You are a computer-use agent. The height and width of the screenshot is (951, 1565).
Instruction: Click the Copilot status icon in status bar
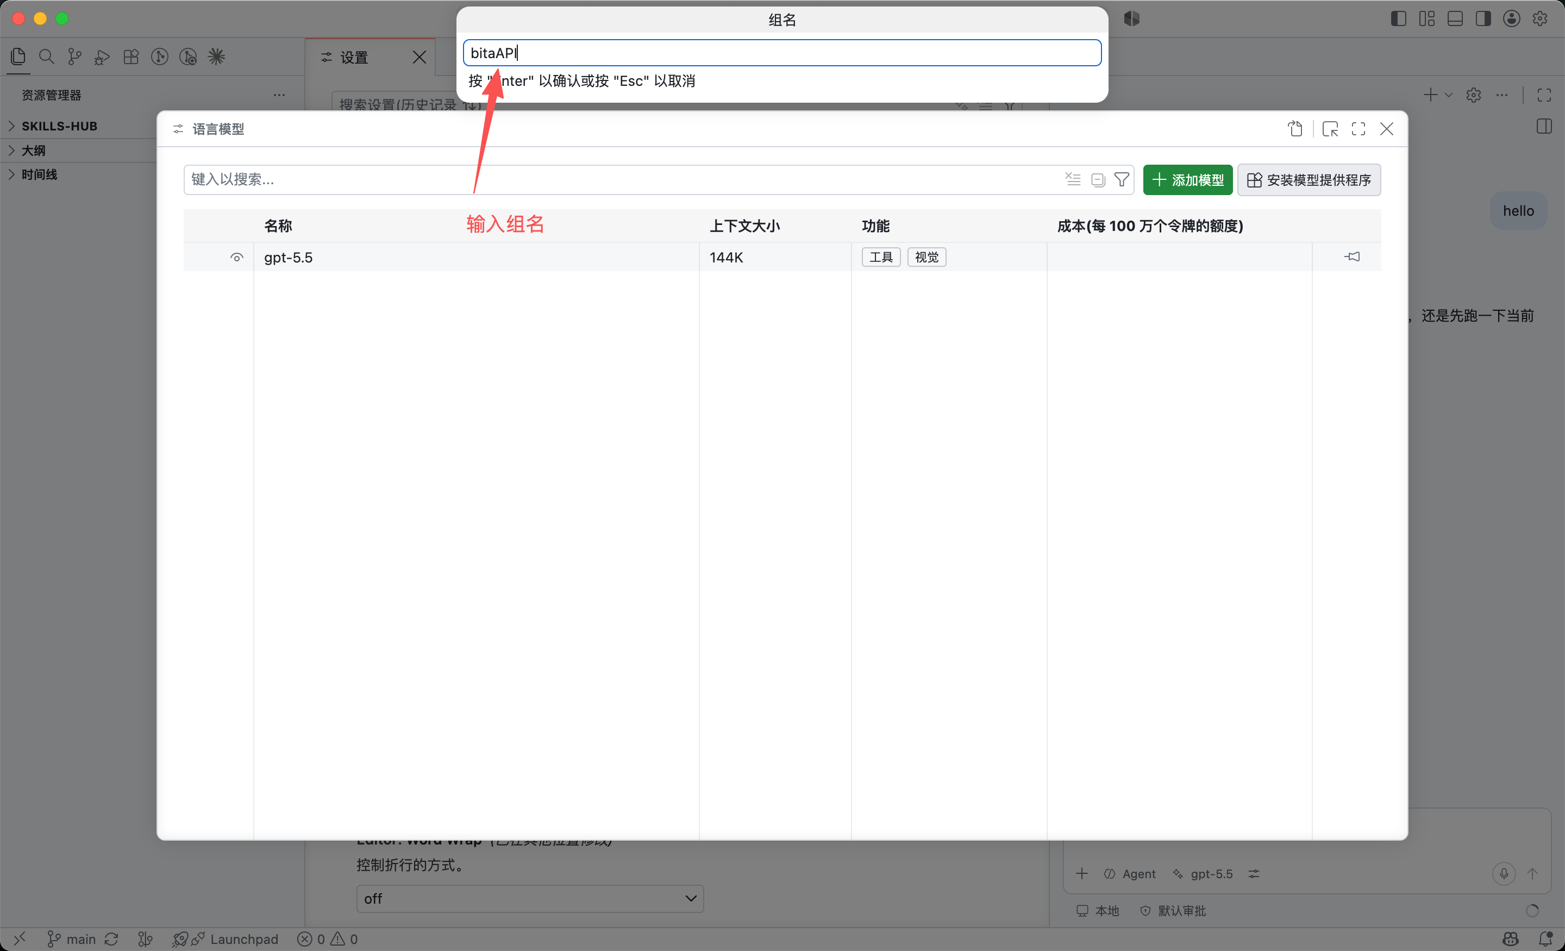click(1511, 939)
